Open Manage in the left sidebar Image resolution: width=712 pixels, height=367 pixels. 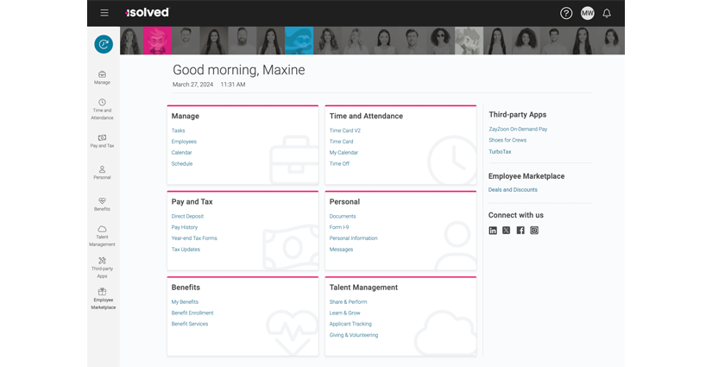coord(103,77)
